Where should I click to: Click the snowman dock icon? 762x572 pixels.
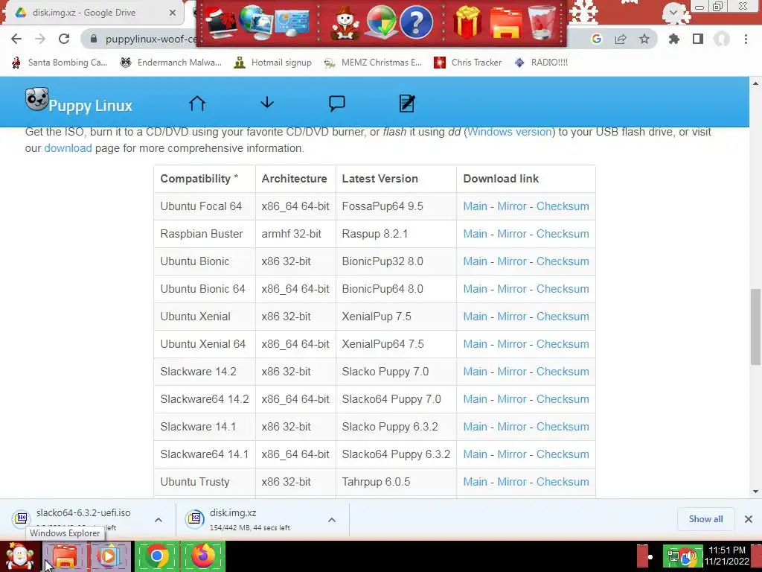coord(345,23)
